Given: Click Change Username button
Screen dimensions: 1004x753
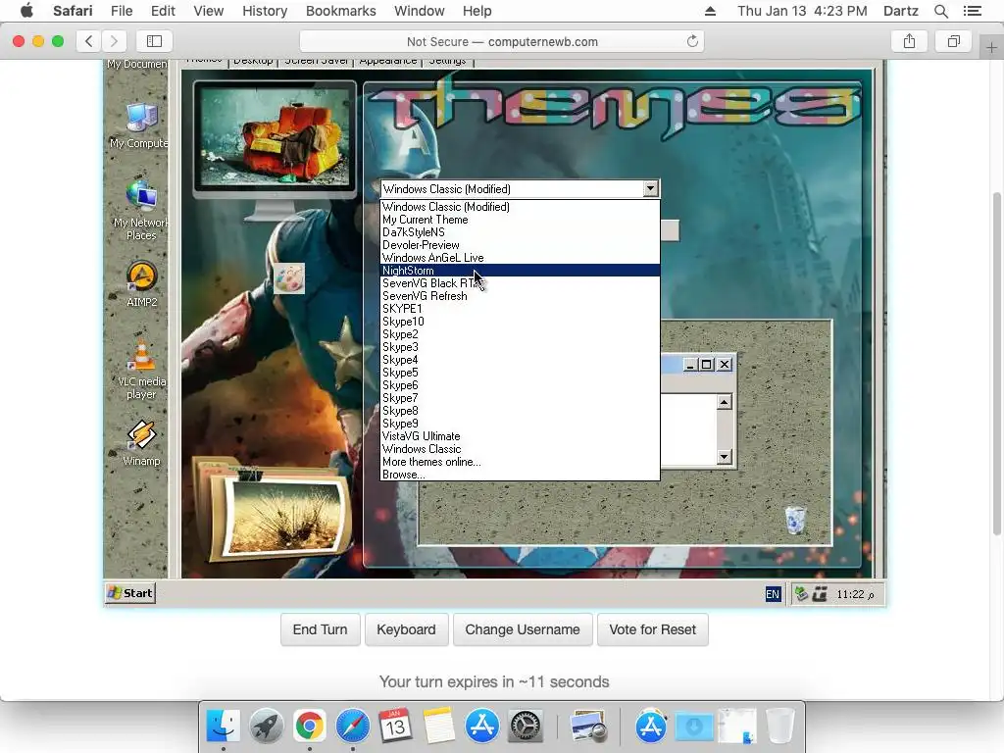Looking at the screenshot, I should click(523, 629).
